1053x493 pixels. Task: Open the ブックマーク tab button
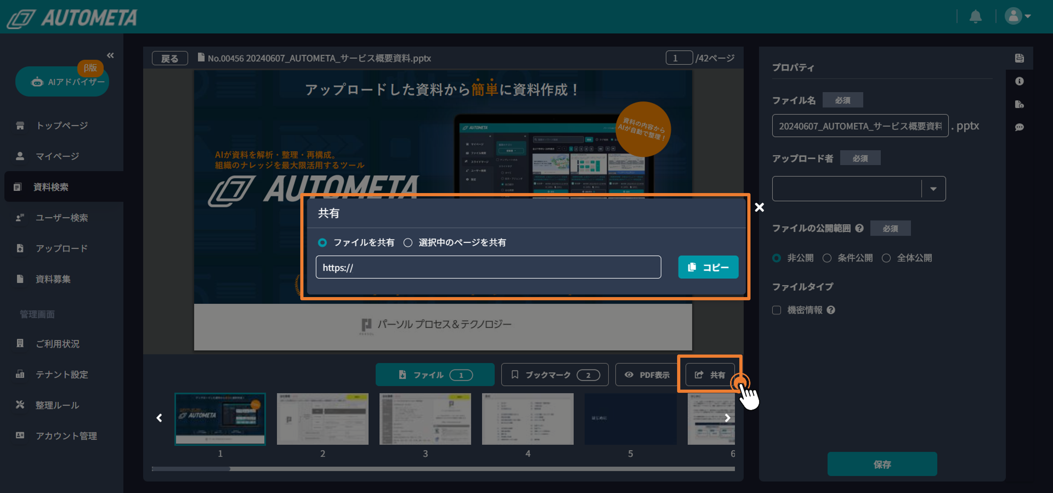click(x=554, y=374)
